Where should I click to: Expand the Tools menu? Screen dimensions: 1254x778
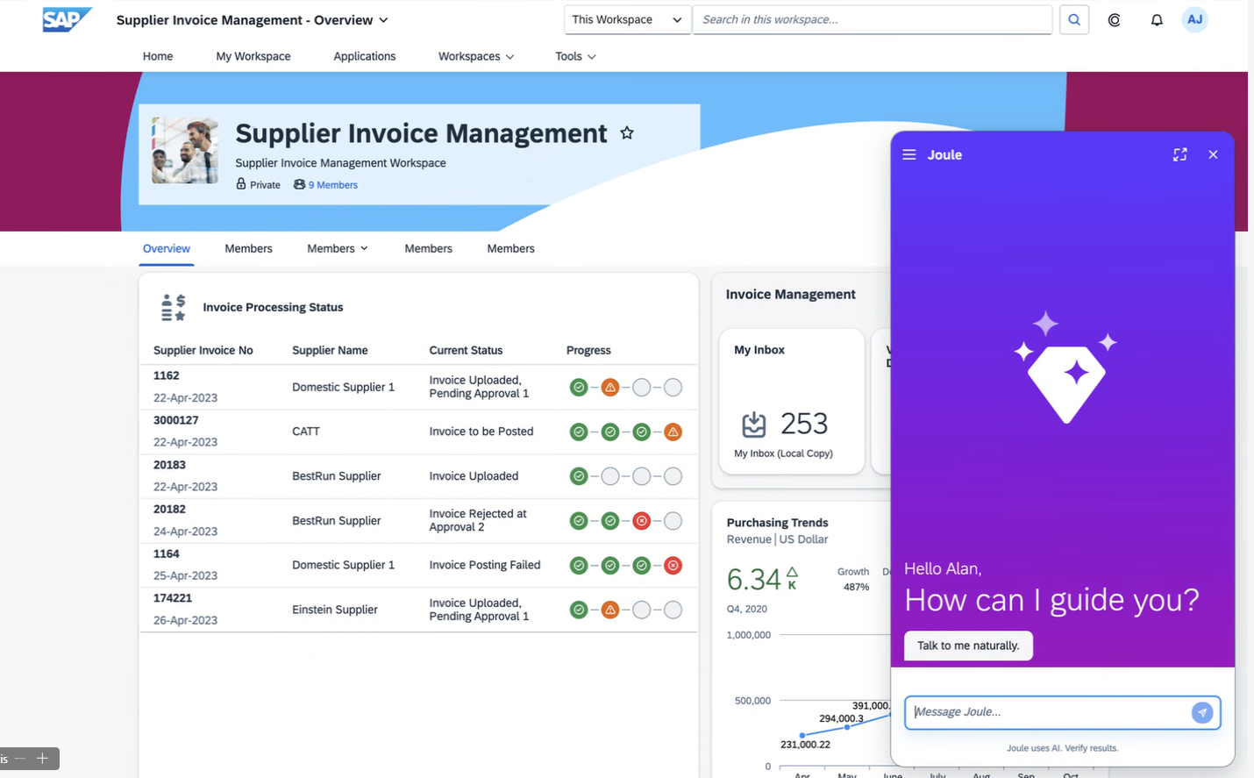pyautogui.click(x=575, y=56)
